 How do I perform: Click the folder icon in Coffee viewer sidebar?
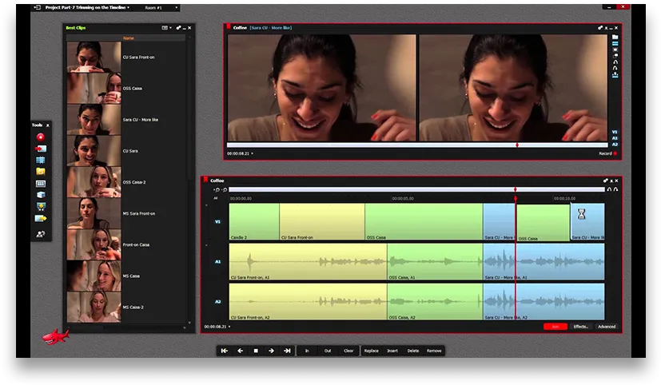tap(615, 37)
